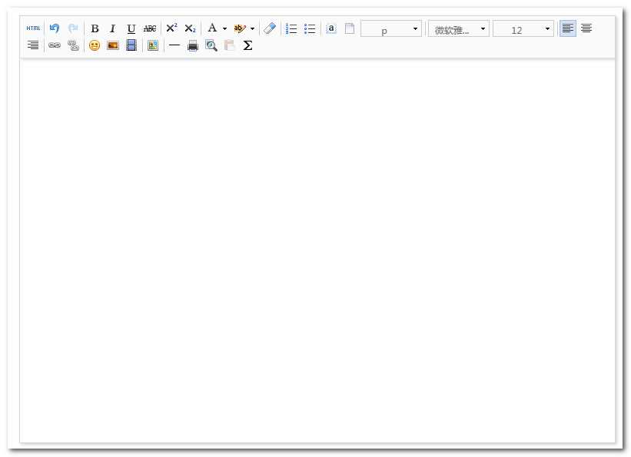The image size is (631, 457).
Task: Clear formatting with the eraser
Action: pyautogui.click(x=270, y=28)
